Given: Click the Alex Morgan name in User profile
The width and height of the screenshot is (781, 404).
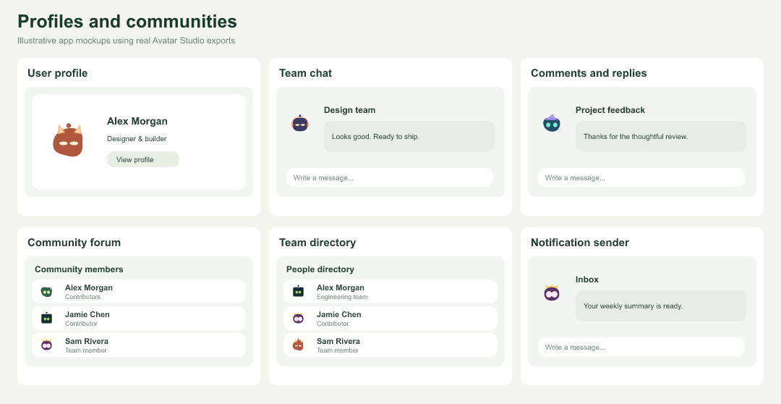Looking at the screenshot, I should [137, 121].
